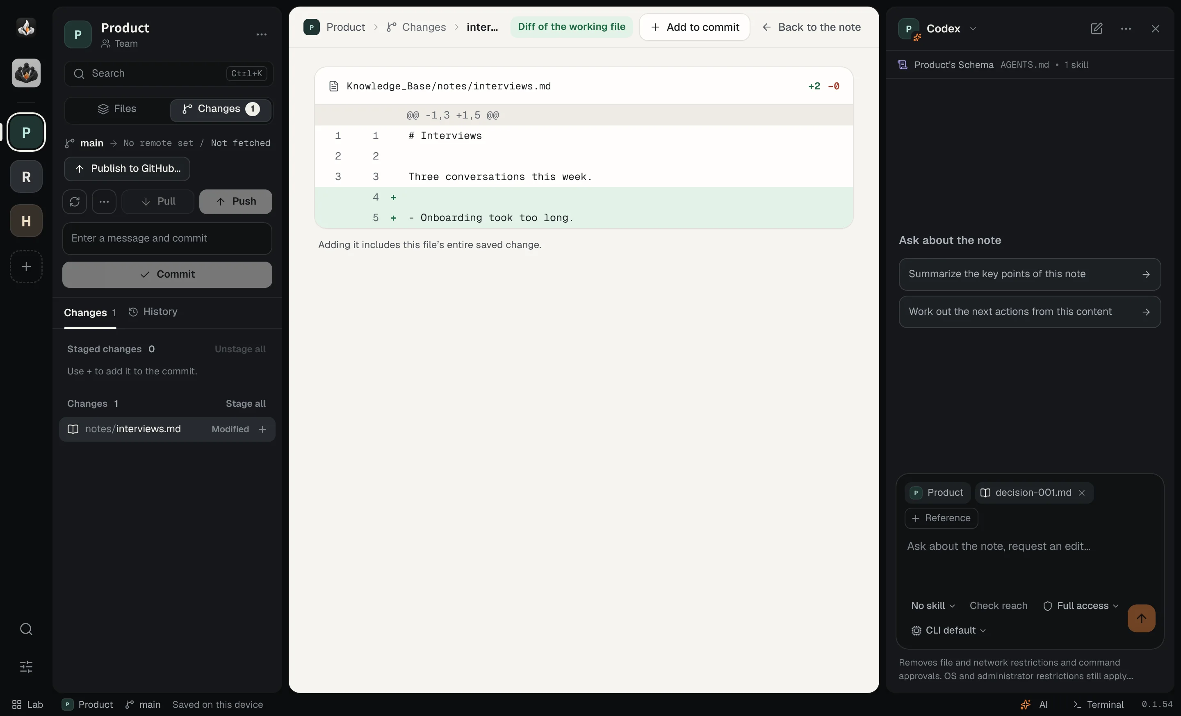Open the No skill dropdown
The image size is (1181, 716).
point(933,606)
